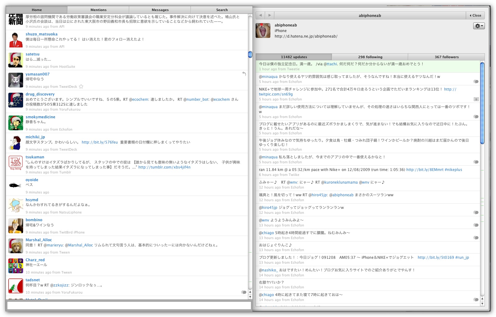Screen dimensions: 496x317
Task: Click the forward arrow in the profile drawer
Action: click(270, 15)
